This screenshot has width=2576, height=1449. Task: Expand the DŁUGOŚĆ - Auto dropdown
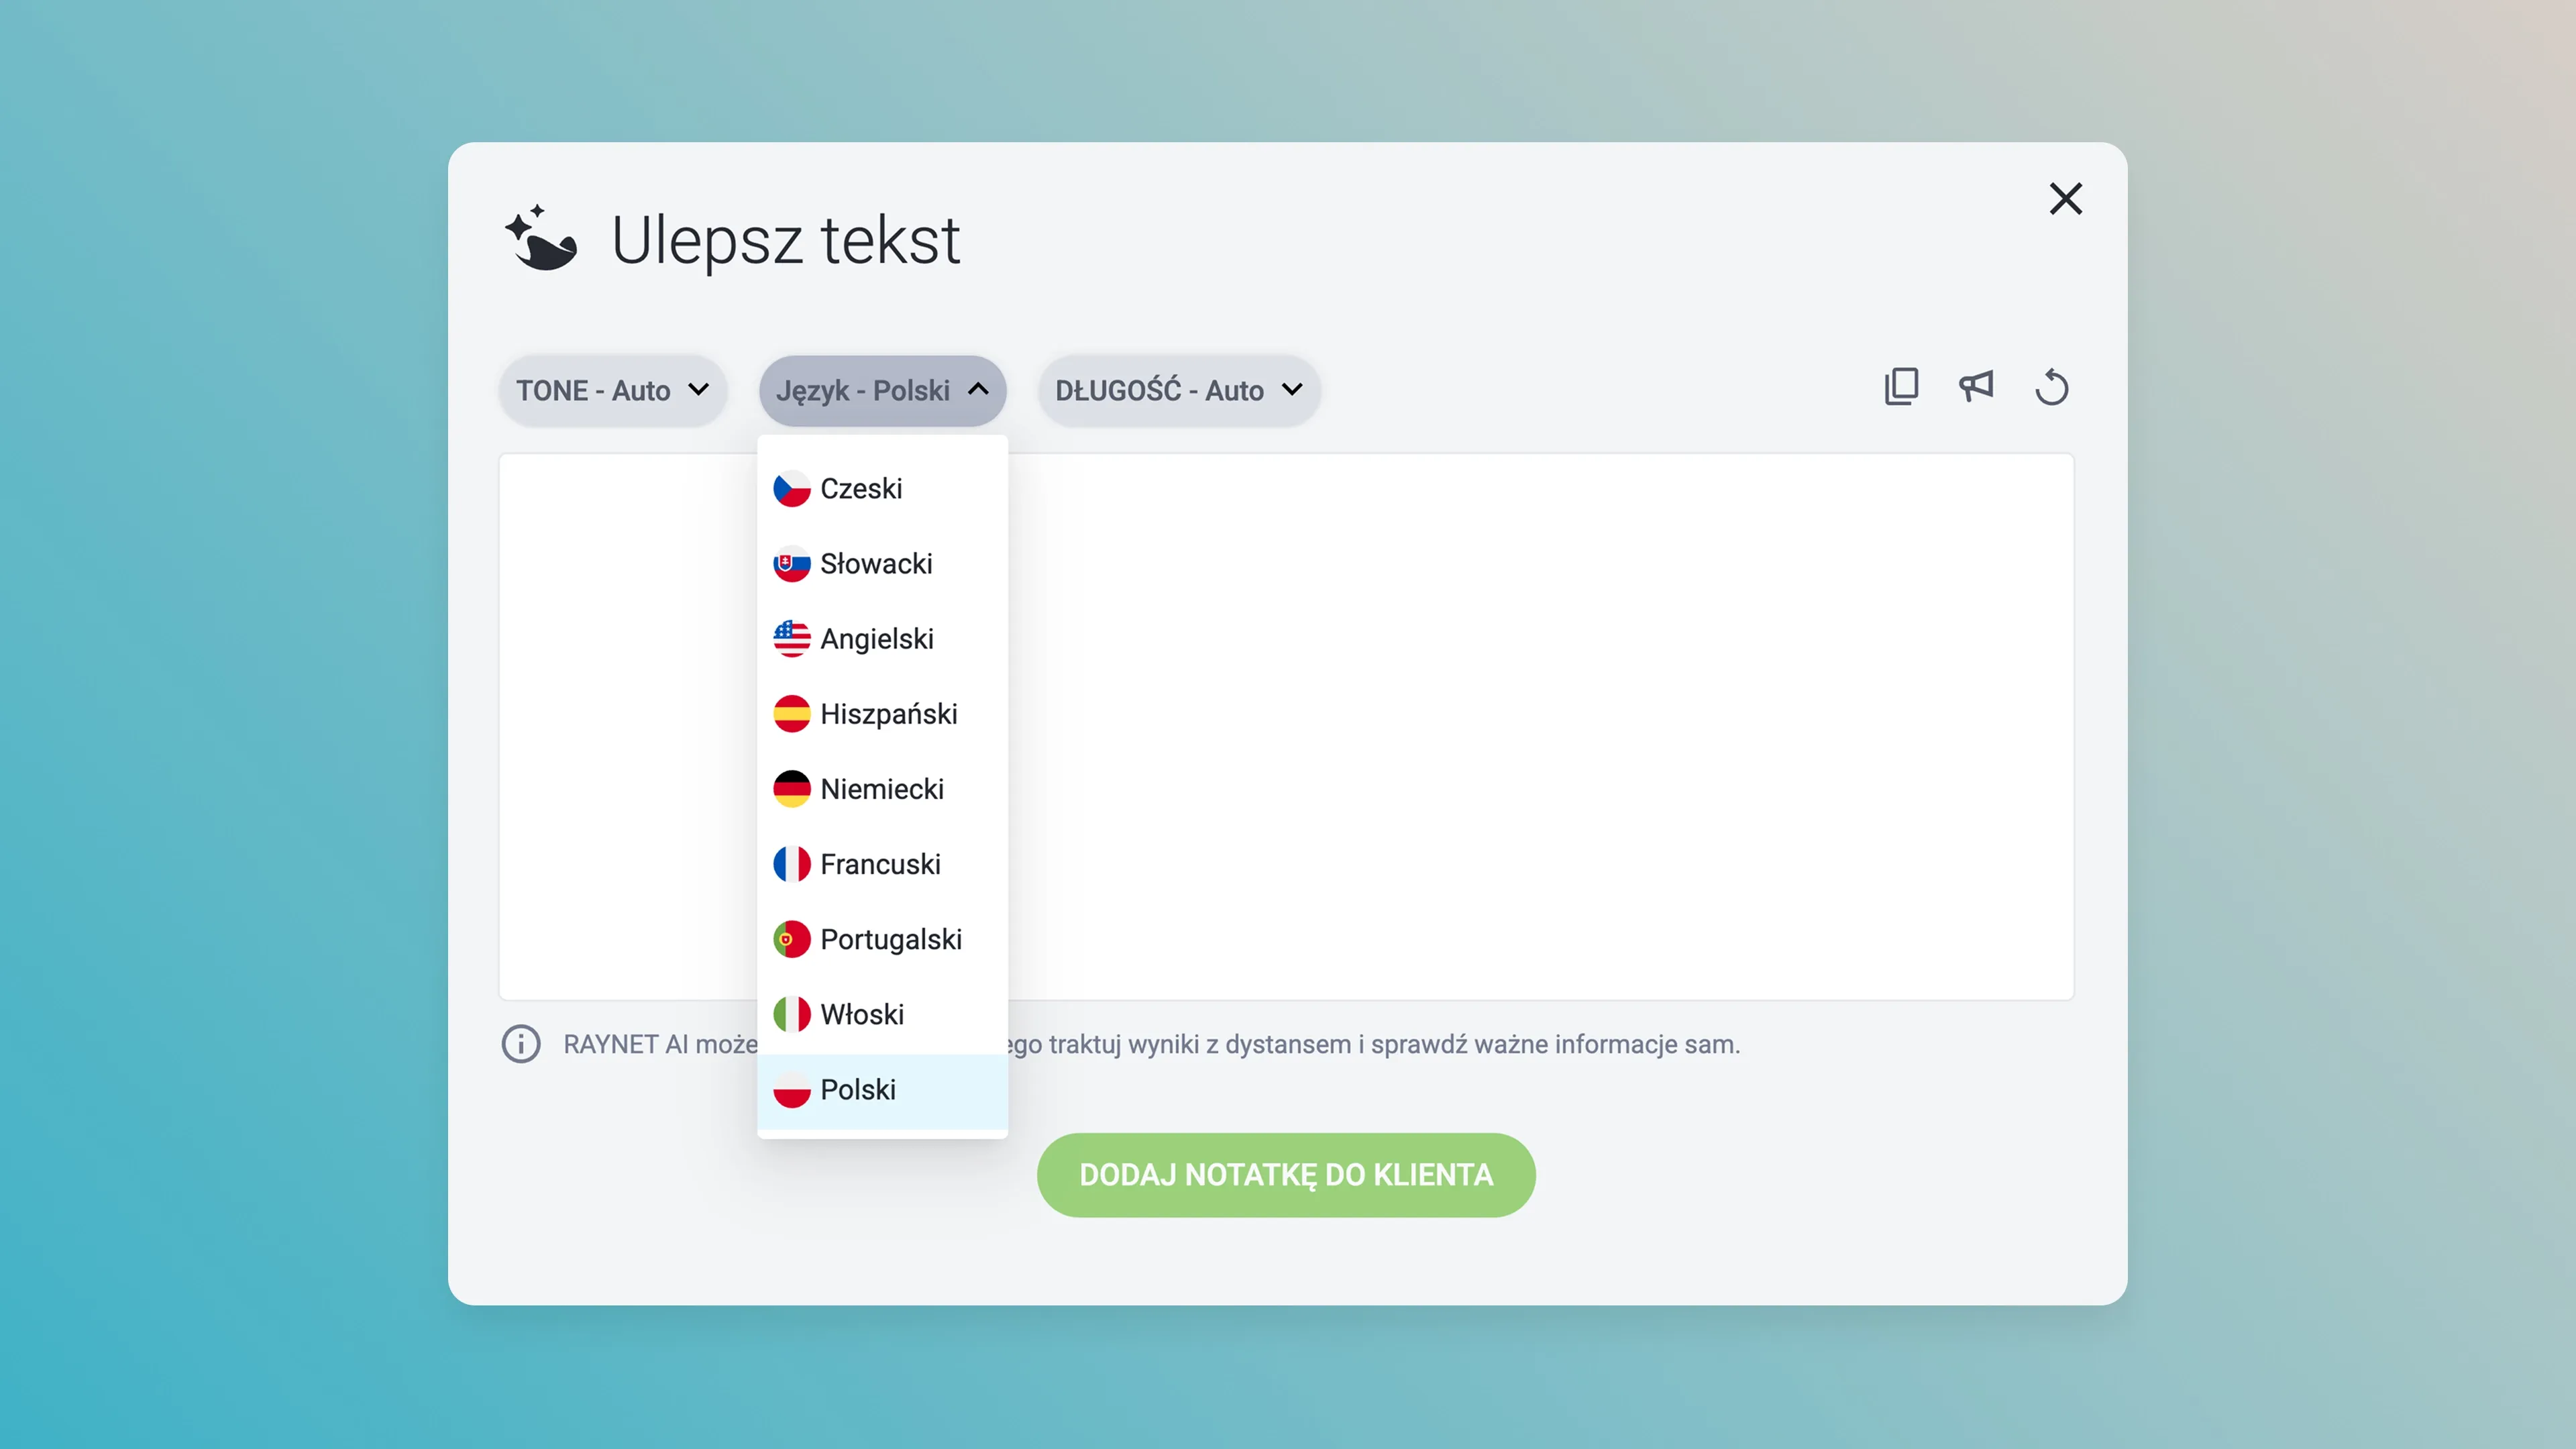(1178, 391)
